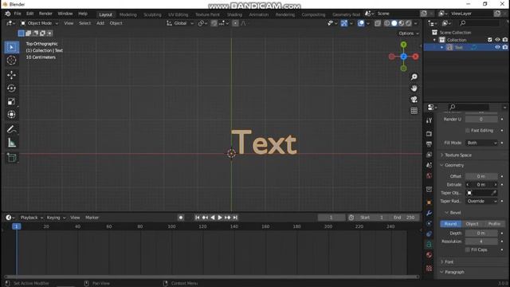Select the Measure tool
This screenshot has height=287, width=510.
point(12,143)
